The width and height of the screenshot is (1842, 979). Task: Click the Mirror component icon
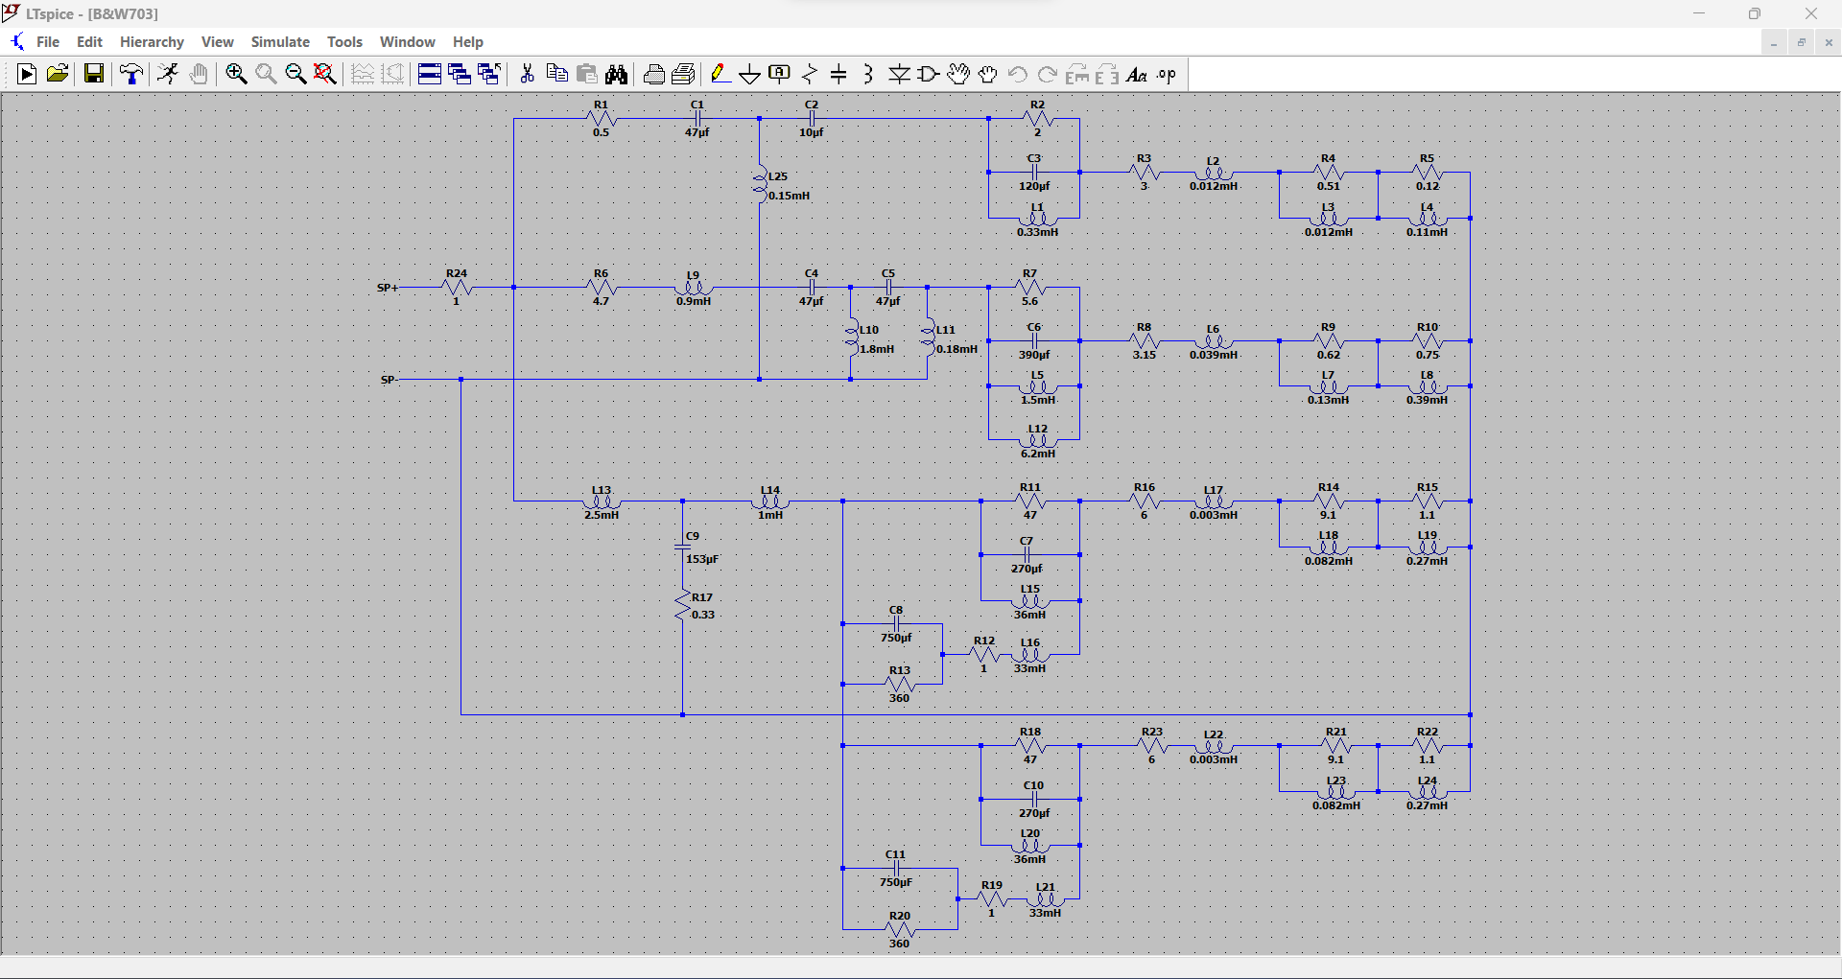click(1107, 74)
